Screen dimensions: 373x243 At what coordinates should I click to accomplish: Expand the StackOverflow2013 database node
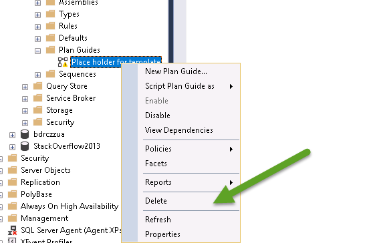pos(13,147)
